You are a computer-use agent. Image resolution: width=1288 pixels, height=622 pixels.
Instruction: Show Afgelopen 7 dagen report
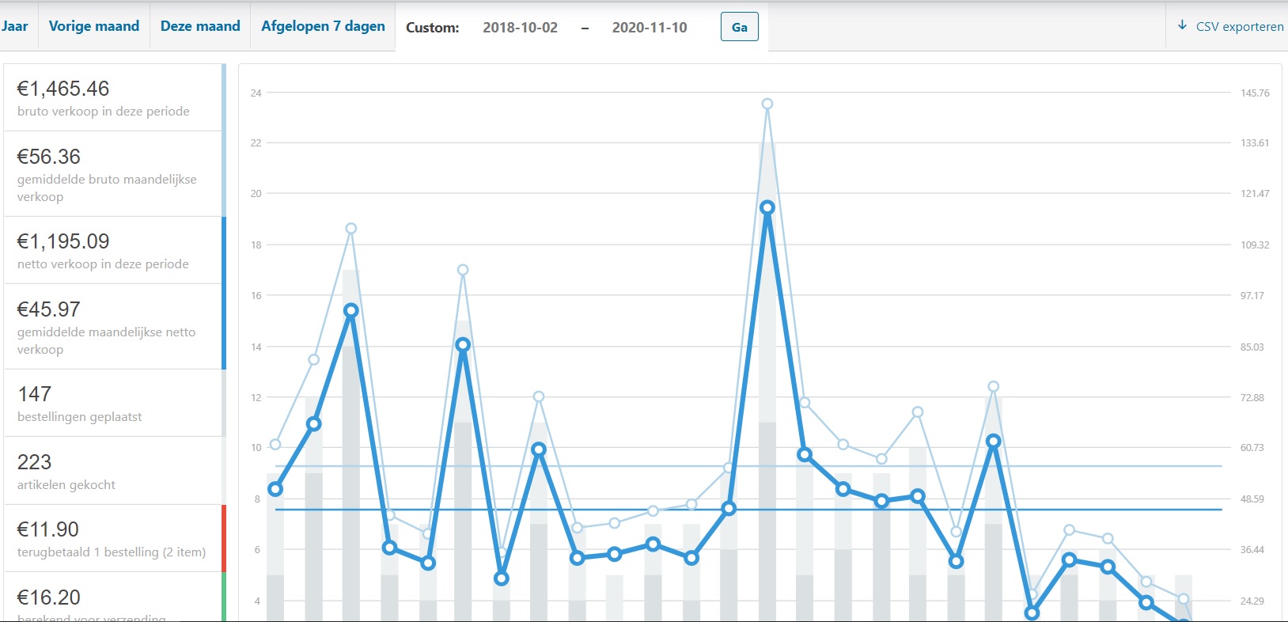[x=323, y=26]
